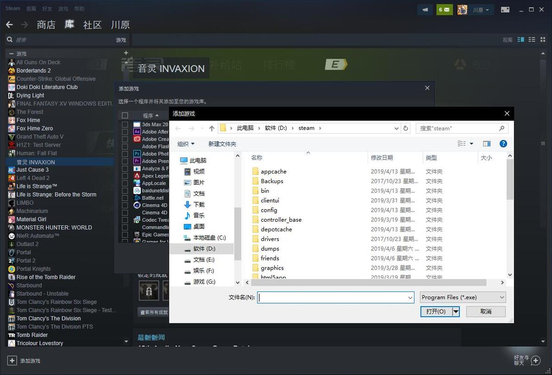The height and width of the screenshot is (375, 552).
Task: Select 游戏 (G:) drive
Action: pyautogui.click(x=204, y=282)
